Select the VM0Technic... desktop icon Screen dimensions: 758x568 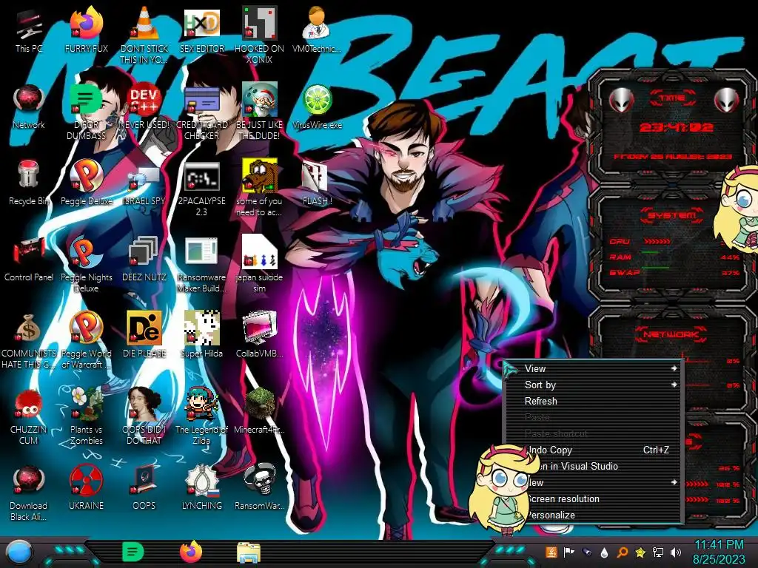point(317,30)
